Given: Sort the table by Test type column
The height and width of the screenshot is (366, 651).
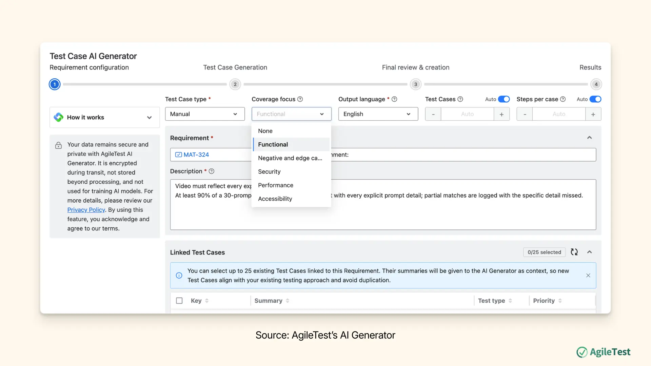Looking at the screenshot, I should 510,301.
